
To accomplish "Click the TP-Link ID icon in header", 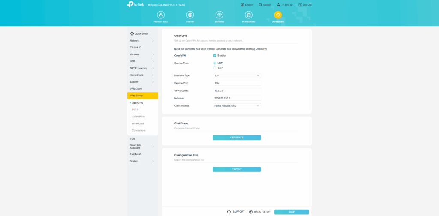I will coord(279,5).
